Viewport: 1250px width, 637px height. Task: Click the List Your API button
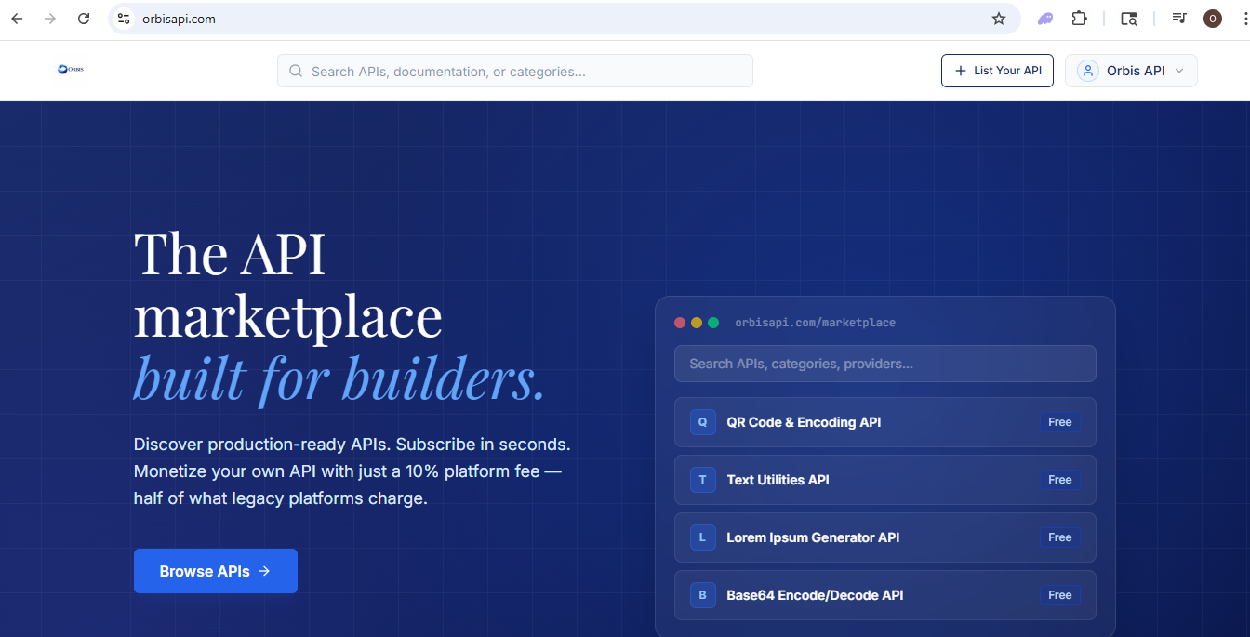997,70
